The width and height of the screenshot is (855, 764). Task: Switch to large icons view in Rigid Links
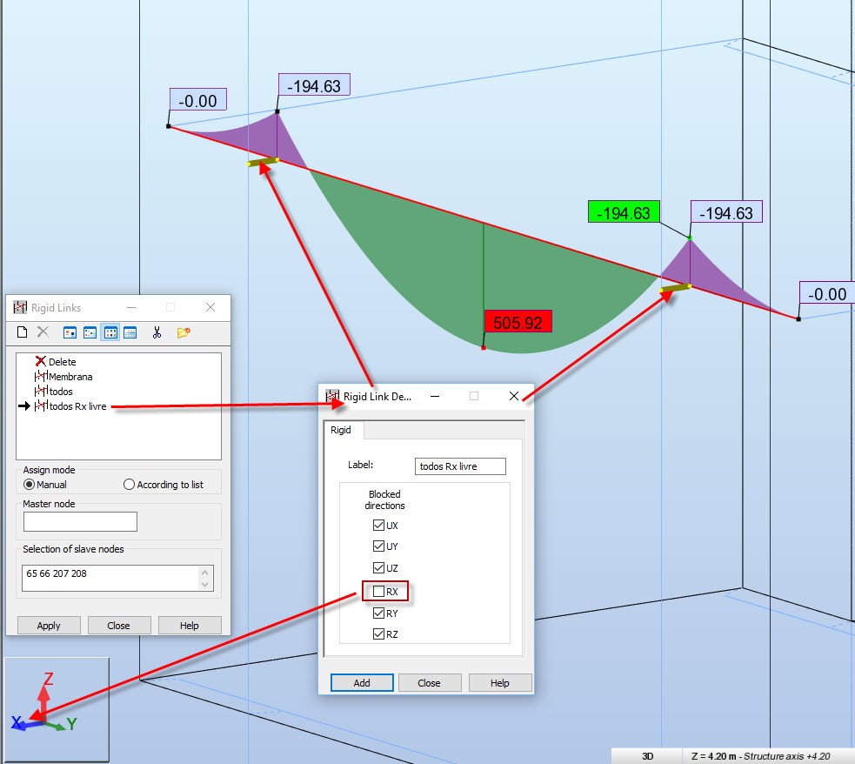pos(69,332)
